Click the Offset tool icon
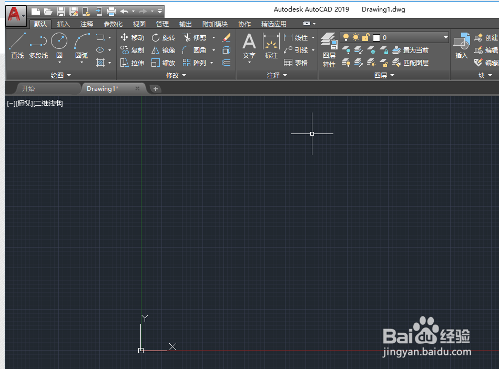Screen dimensions: 499x369 [226, 63]
